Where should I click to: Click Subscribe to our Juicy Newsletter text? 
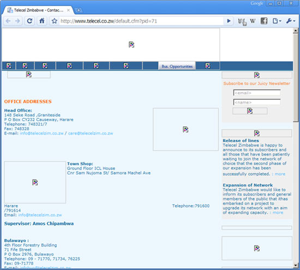(257, 83)
